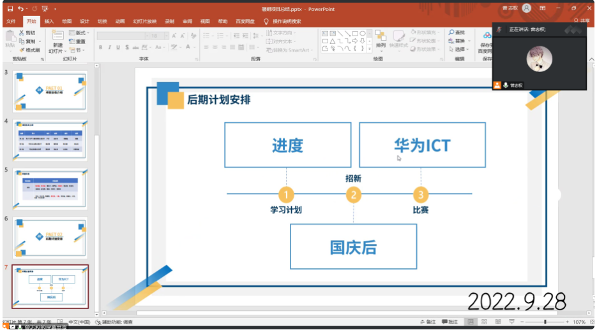
Task: Click the Cut (剪切) scissors icon
Action: point(22,32)
